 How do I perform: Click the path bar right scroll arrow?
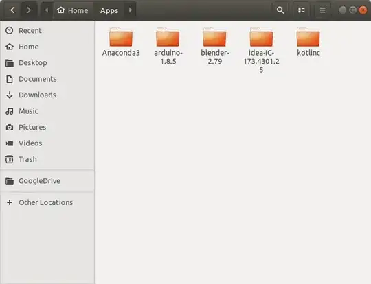[130, 10]
